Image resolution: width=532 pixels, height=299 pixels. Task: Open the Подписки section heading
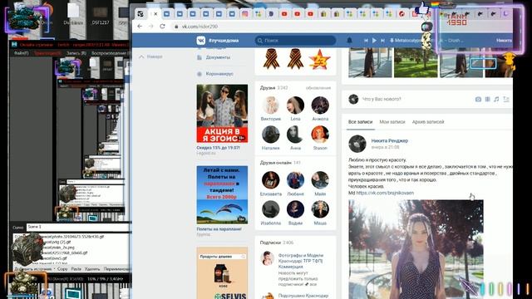click(270, 243)
